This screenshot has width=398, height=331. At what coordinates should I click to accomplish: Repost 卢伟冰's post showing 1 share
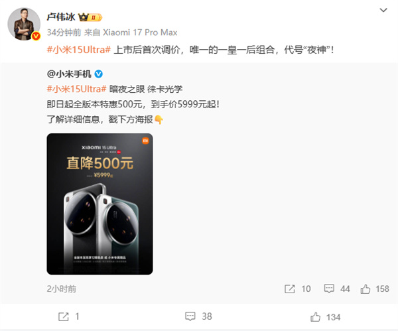(x=69, y=317)
